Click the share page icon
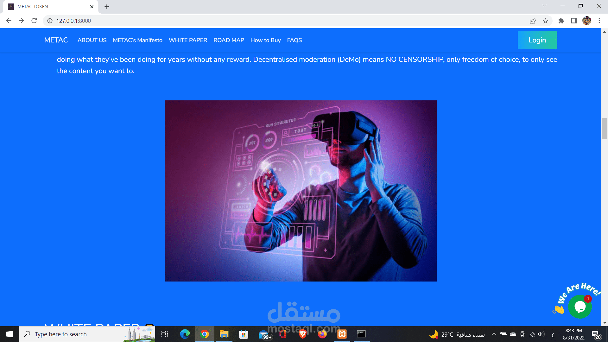 tap(533, 21)
